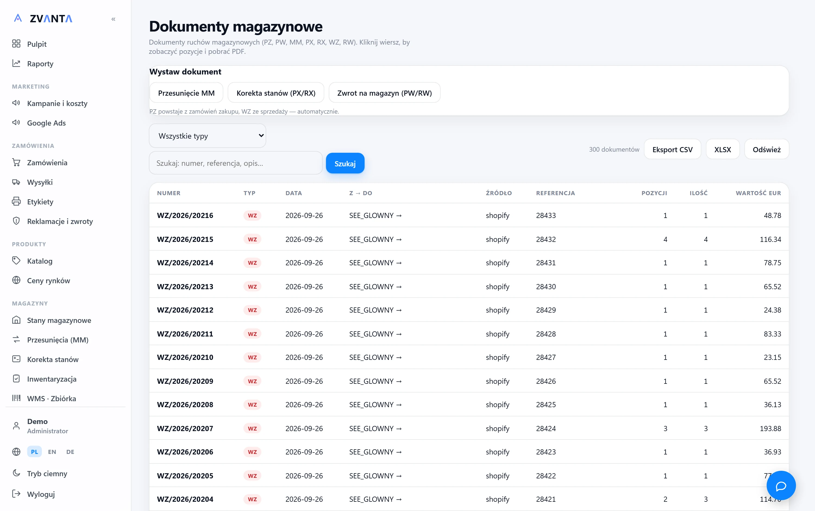Open the Wszystkie typy dropdown
This screenshot has width=815, height=511.
point(207,136)
